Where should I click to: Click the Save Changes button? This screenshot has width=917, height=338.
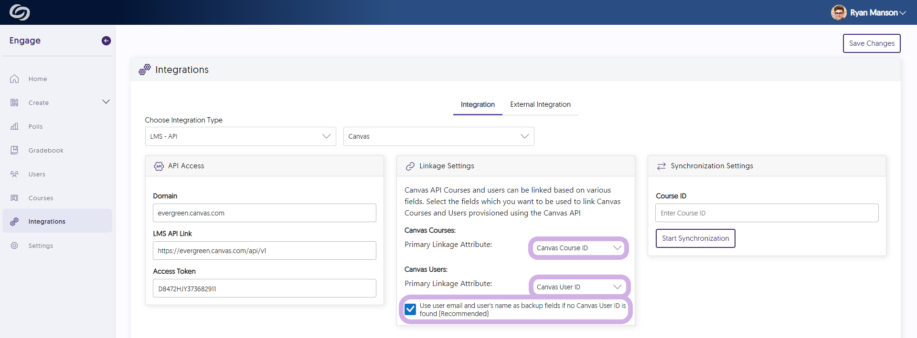(x=872, y=43)
